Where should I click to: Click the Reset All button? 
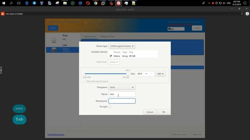(197, 135)
